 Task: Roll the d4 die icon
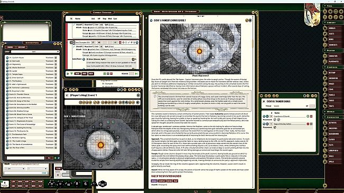[x=94, y=184]
